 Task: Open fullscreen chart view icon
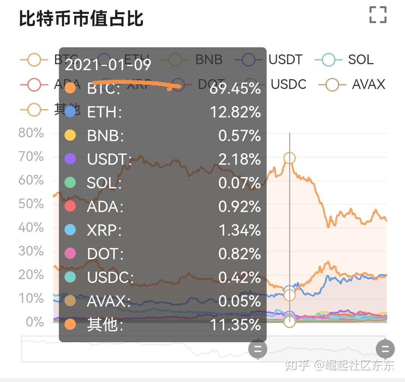click(x=378, y=15)
